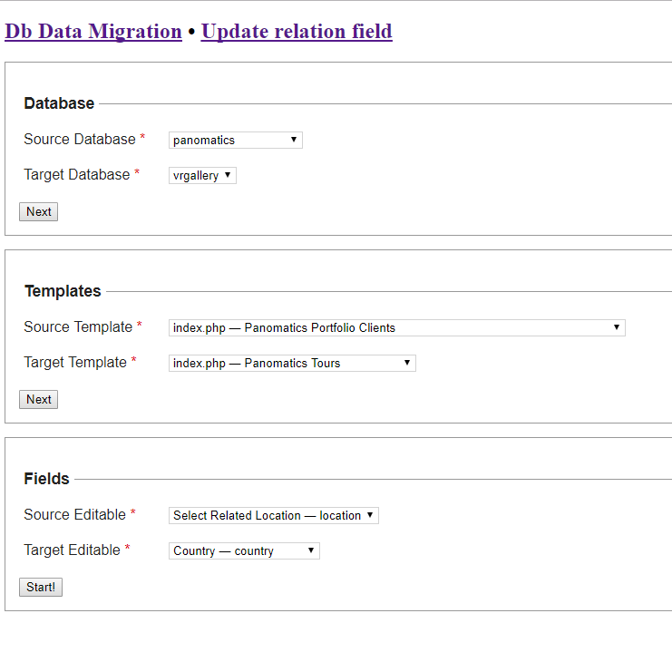The image size is (672, 662).
Task: Click the Next button in Templates section
Action: [39, 399]
